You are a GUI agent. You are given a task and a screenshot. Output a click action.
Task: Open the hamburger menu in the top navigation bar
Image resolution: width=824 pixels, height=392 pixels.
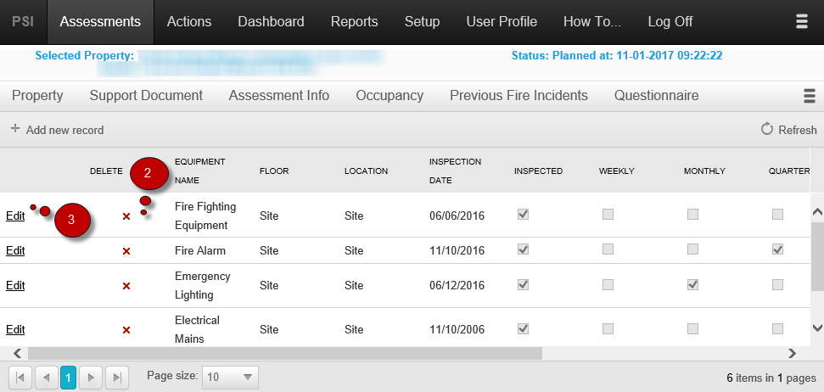tap(801, 21)
